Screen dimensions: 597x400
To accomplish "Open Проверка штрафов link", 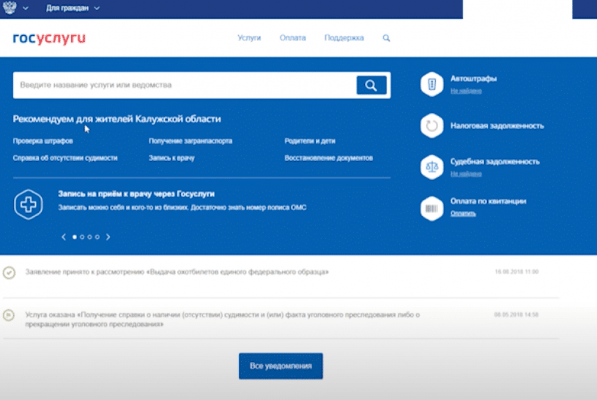I will [42, 141].
